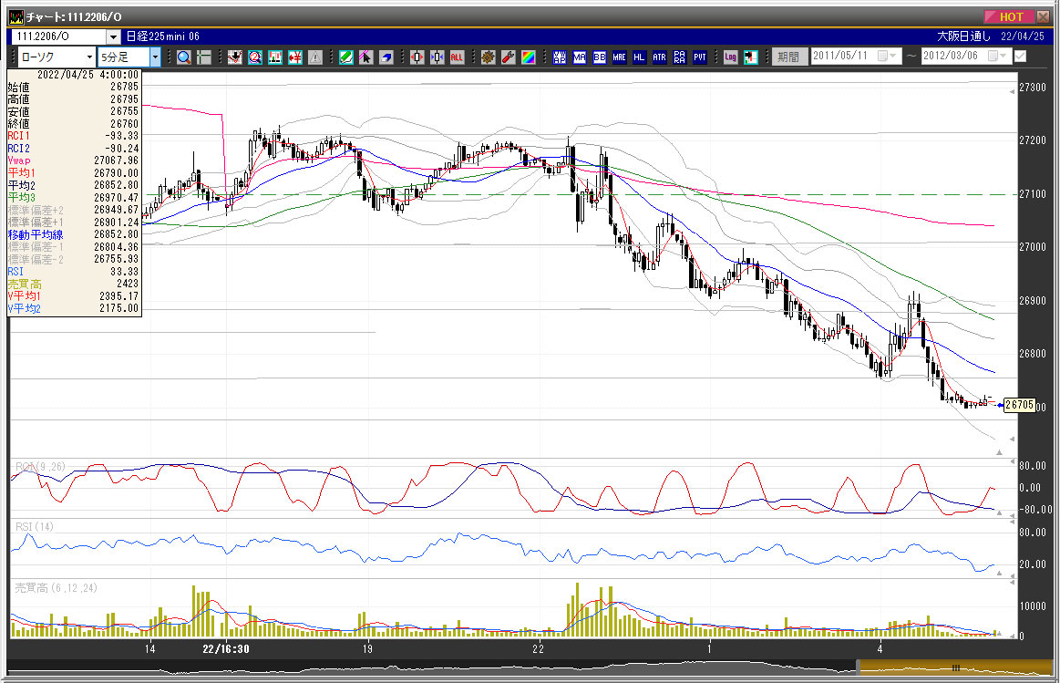Toggle the ATR indicator

pos(659,57)
